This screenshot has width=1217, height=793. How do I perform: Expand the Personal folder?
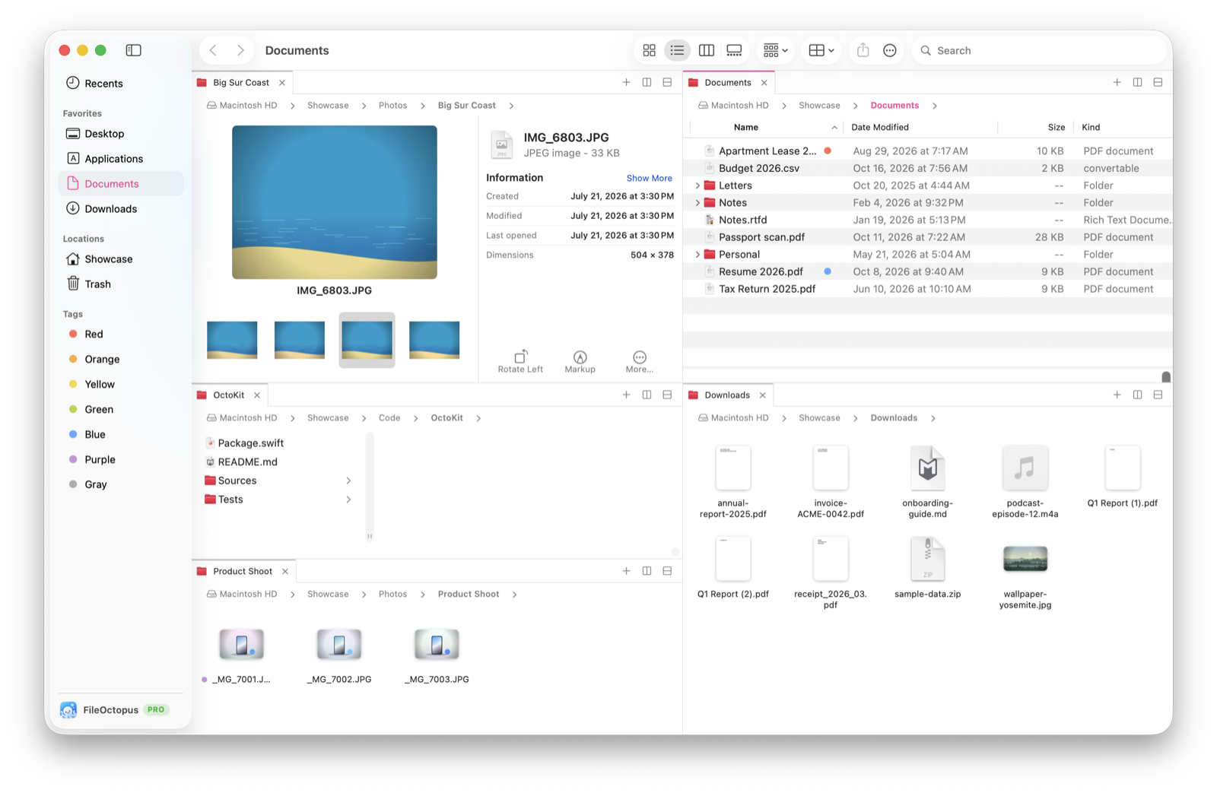click(x=697, y=254)
